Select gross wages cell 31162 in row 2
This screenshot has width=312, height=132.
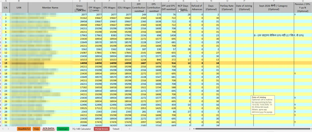[x=79, y=18]
